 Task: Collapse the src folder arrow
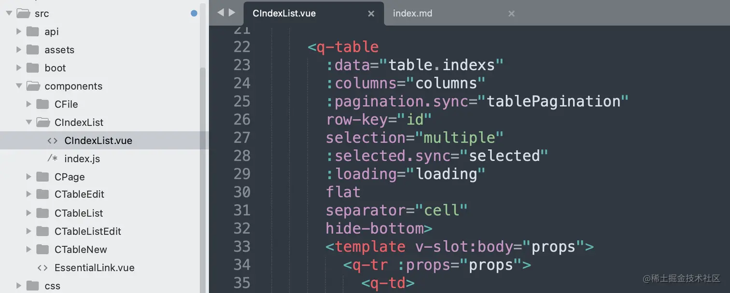click(x=9, y=14)
